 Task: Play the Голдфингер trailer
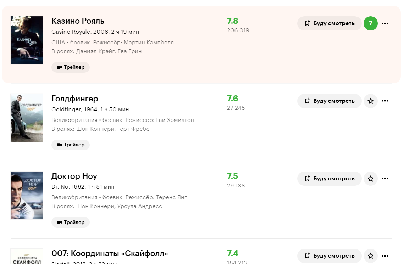[71, 145]
